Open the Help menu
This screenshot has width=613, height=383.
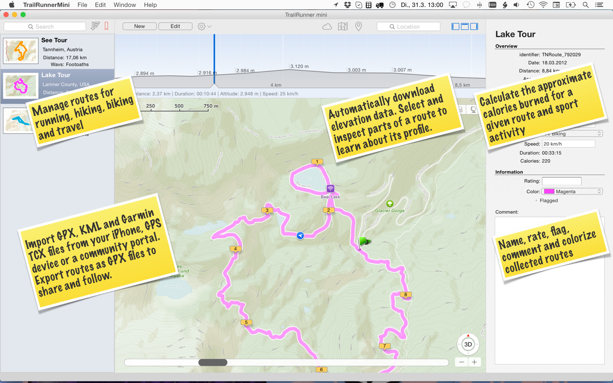click(x=150, y=5)
